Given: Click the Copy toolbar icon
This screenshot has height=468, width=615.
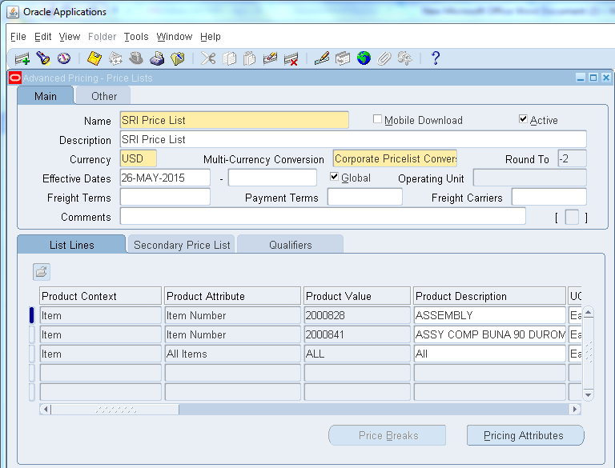Looking at the screenshot, I should pos(230,58).
